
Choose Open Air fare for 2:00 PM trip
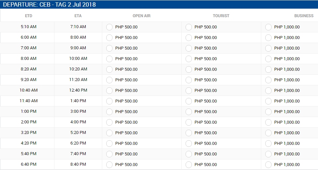point(109,122)
